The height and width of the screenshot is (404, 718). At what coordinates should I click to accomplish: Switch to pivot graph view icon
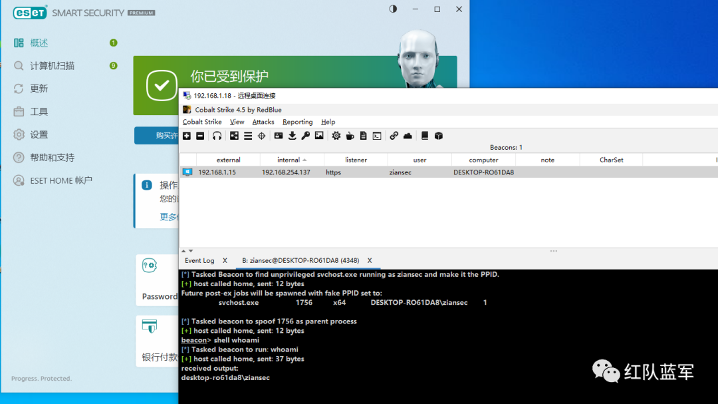234,136
